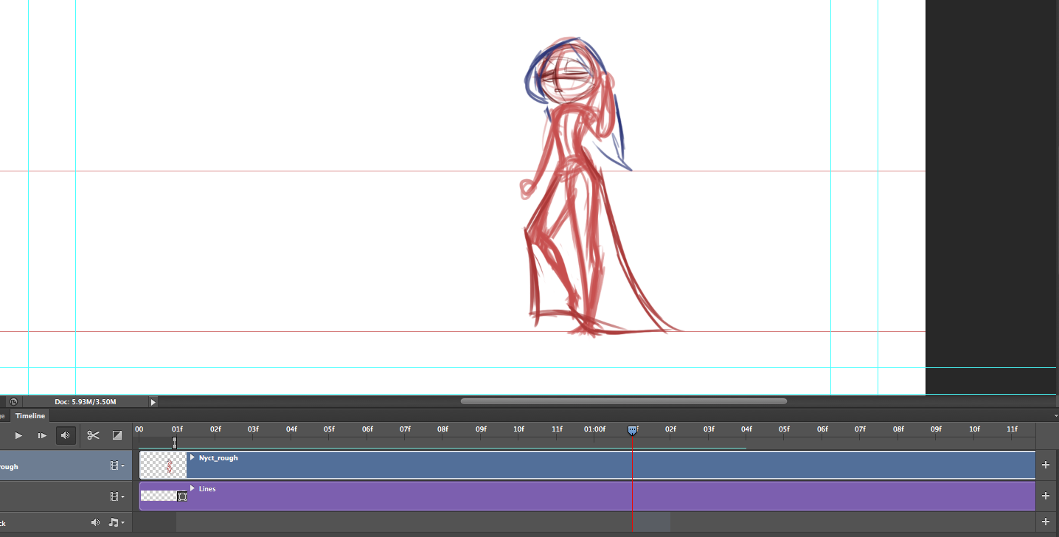Screen dimensions: 1059x537
Task: Open audio track music note menu
Action: pos(116,522)
